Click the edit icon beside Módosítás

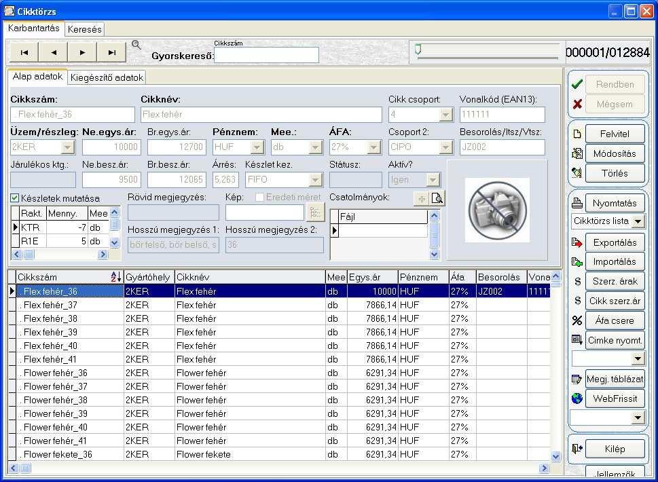point(577,153)
